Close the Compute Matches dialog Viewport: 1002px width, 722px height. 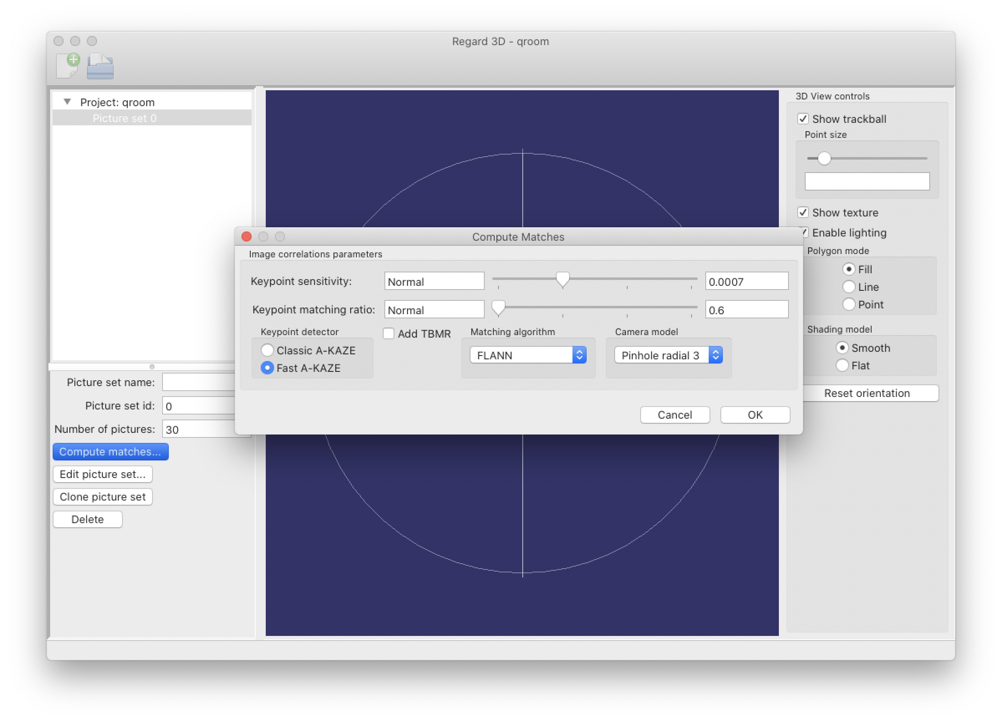(x=247, y=237)
